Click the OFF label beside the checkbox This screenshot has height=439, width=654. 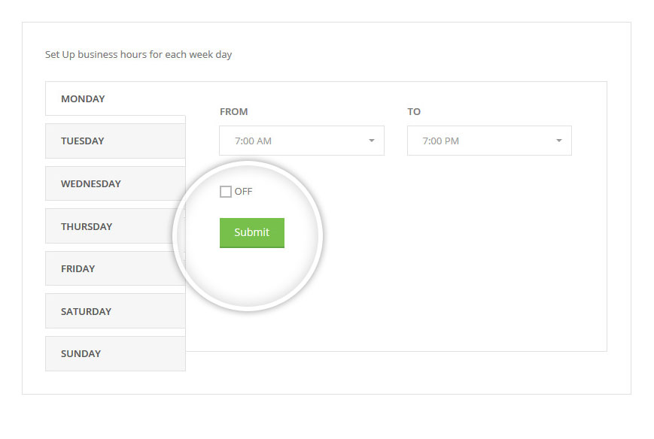coord(243,192)
